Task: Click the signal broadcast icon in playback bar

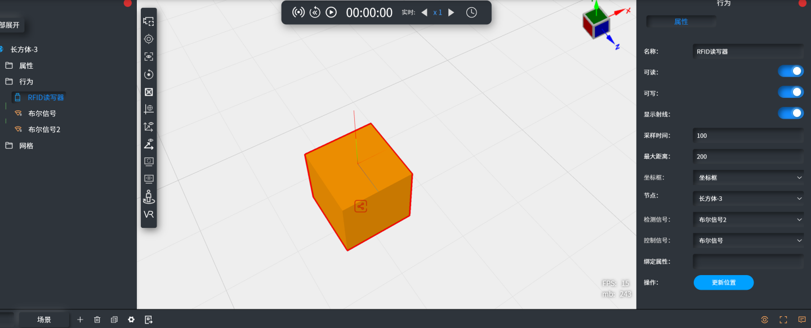Action: 298,12
